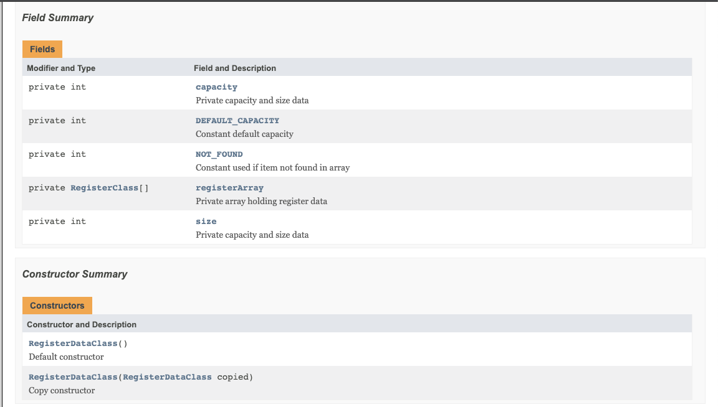Select the Fields tab
718x407 pixels.
[x=42, y=49]
